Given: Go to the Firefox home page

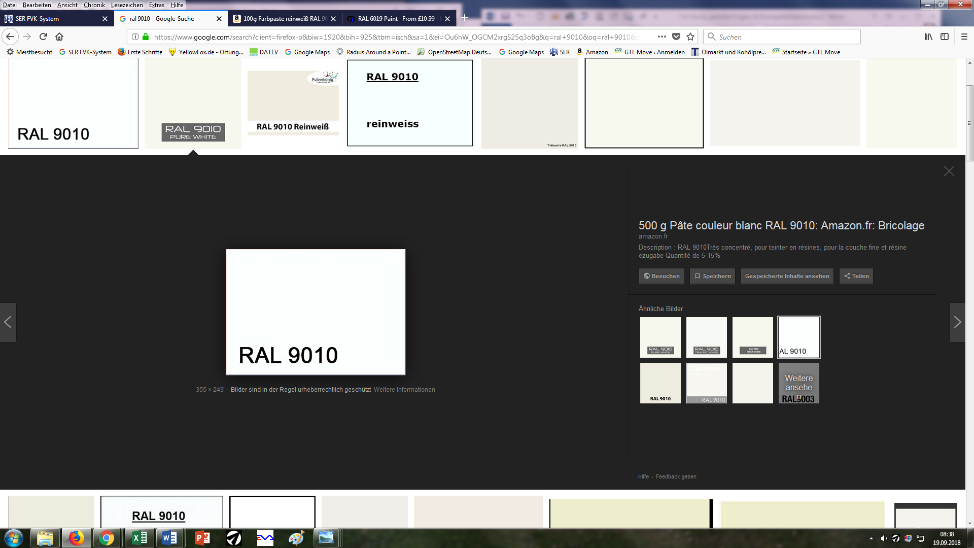Looking at the screenshot, I should (59, 37).
